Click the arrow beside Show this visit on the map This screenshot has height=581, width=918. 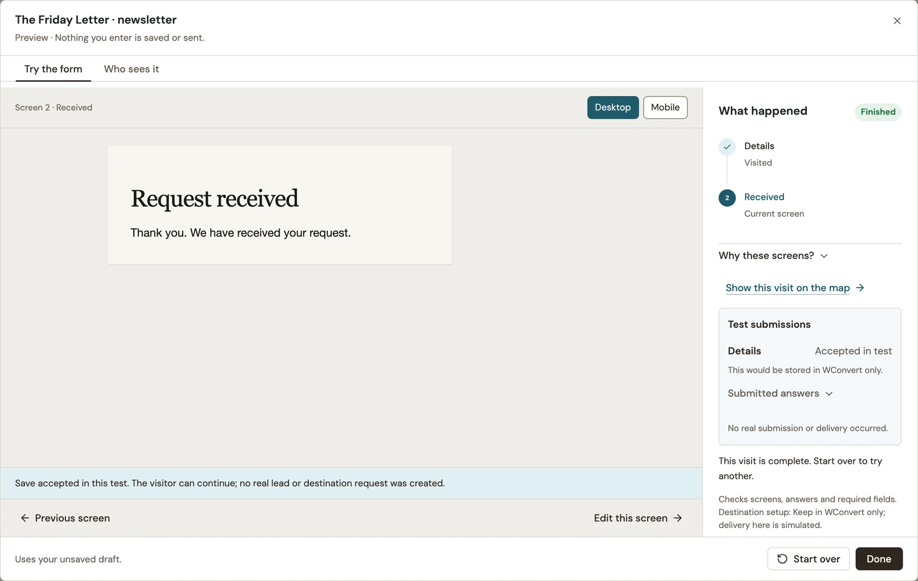[x=860, y=288]
